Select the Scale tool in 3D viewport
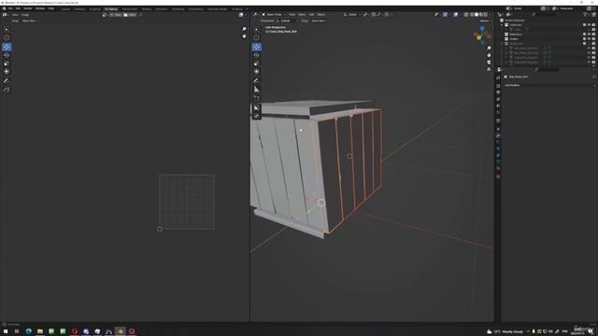598x336 pixels. (257, 63)
